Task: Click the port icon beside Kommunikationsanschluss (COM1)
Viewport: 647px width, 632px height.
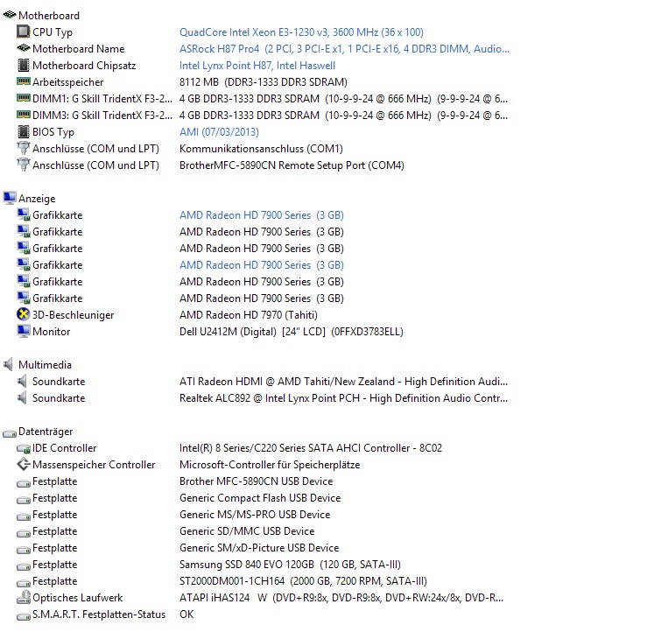Action: pos(23,148)
